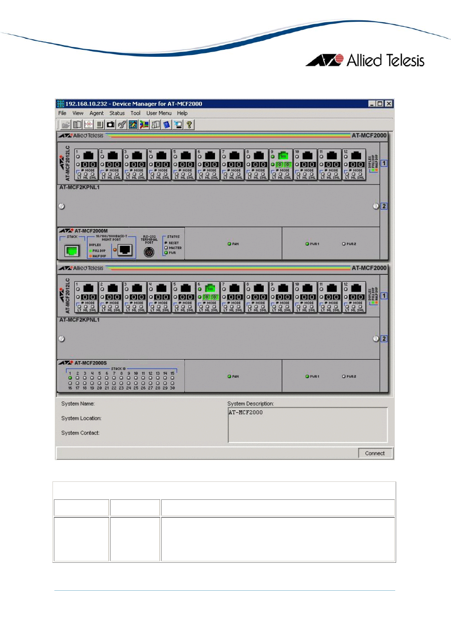Open the File menu
The width and height of the screenshot is (451, 639).
coord(62,113)
